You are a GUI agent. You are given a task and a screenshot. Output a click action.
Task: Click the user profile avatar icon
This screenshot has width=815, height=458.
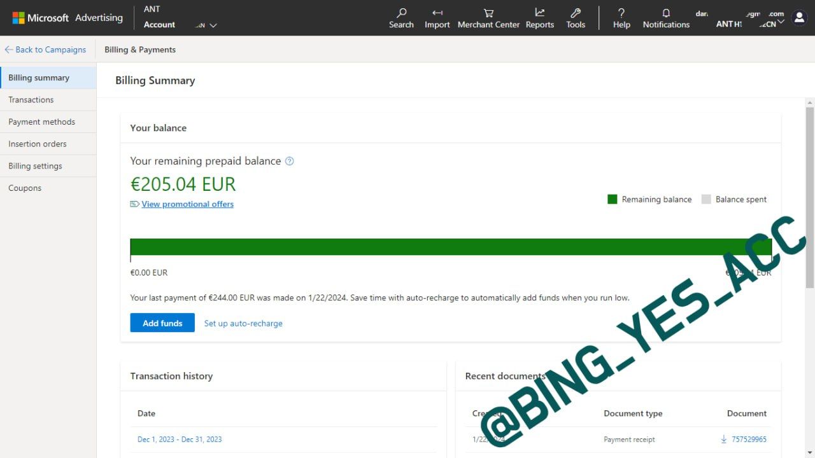[799, 18]
